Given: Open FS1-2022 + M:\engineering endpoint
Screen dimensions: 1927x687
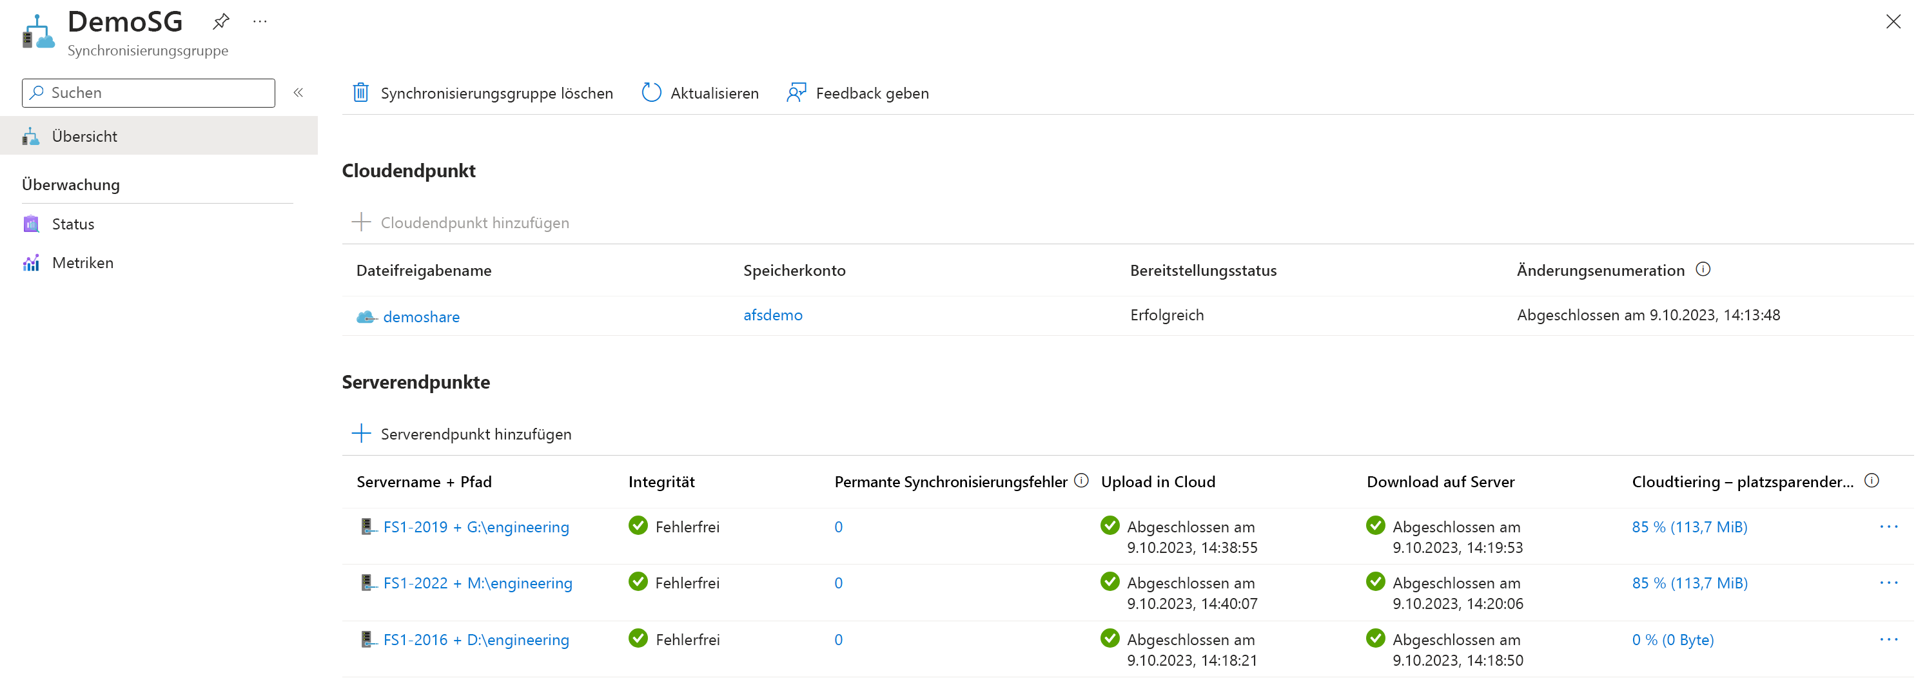Looking at the screenshot, I should 477,583.
